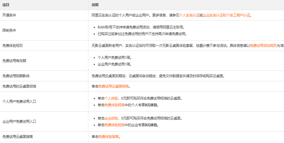Click the 项目 column header
This screenshot has width=284, height=143.
(x=6, y=5)
